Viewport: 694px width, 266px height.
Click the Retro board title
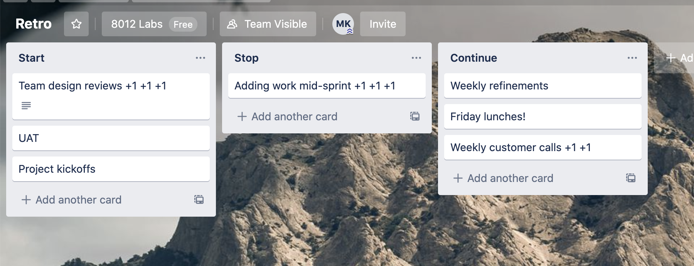click(33, 24)
